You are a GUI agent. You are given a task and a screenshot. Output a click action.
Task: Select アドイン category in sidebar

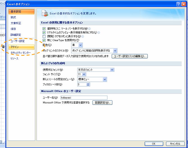tap(21, 47)
